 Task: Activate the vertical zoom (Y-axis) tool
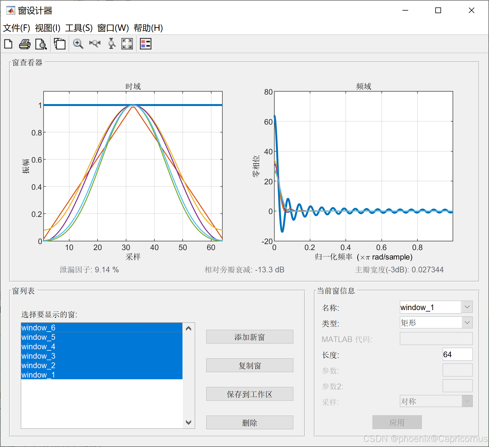[x=112, y=44]
